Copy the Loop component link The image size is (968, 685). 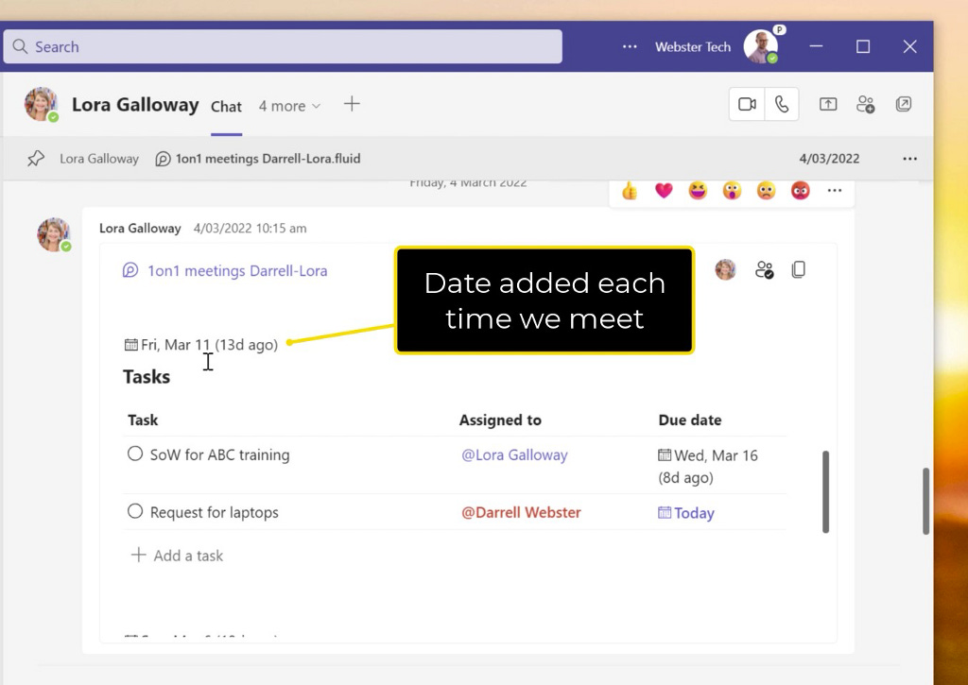pyautogui.click(x=798, y=270)
